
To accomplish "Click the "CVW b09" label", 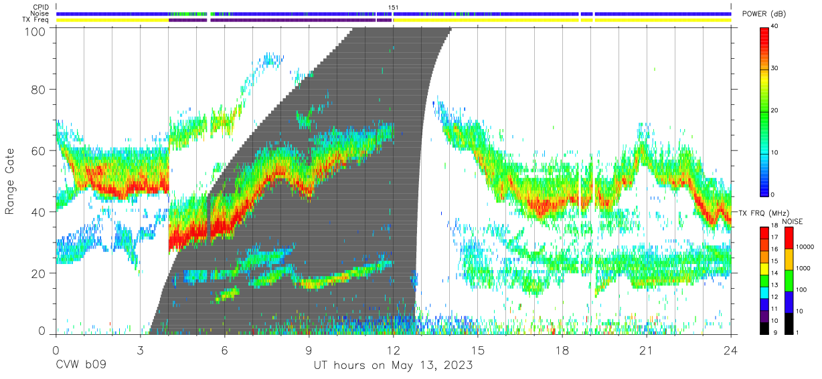I will [x=81, y=366].
